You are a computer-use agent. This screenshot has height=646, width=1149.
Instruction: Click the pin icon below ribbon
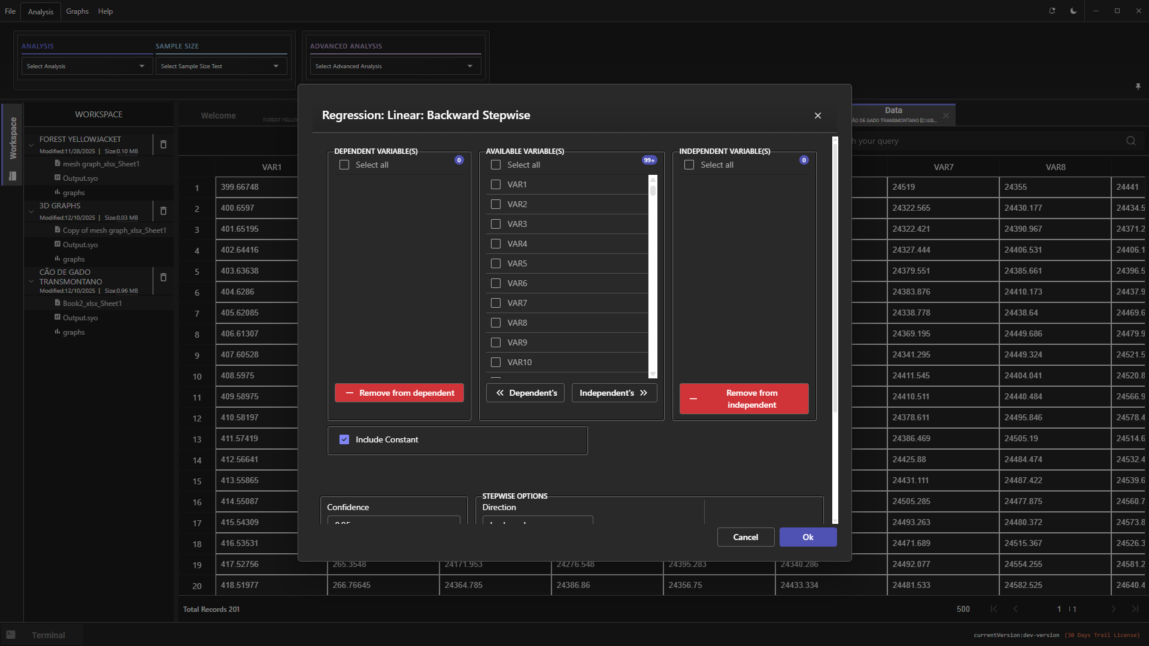[1138, 87]
